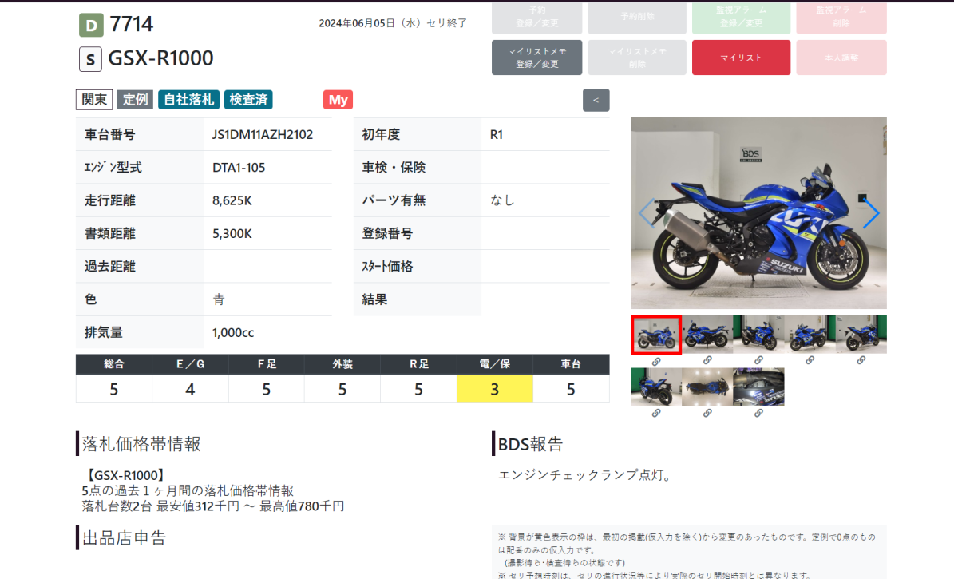Click the 自社落札 tag
This screenshot has width=958, height=579.
[x=188, y=100]
